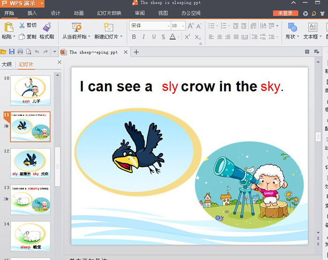
Task: Open the 审阅 (Review) ribbon tab
Action: tap(140, 13)
